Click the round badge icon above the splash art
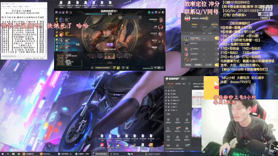The height and width of the screenshot is (156, 278). pyautogui.click(x=120, y=17)
